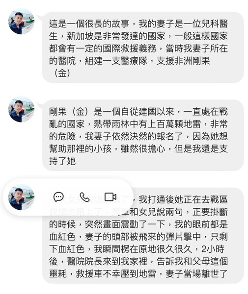Start a video call with camera icon
Viewport: 248px width, 294px height.
[110, 197]
